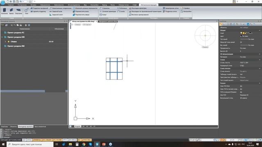Run Подрезка профилей command
Viewport: 262px width, 147px height.
click(39, 8)
